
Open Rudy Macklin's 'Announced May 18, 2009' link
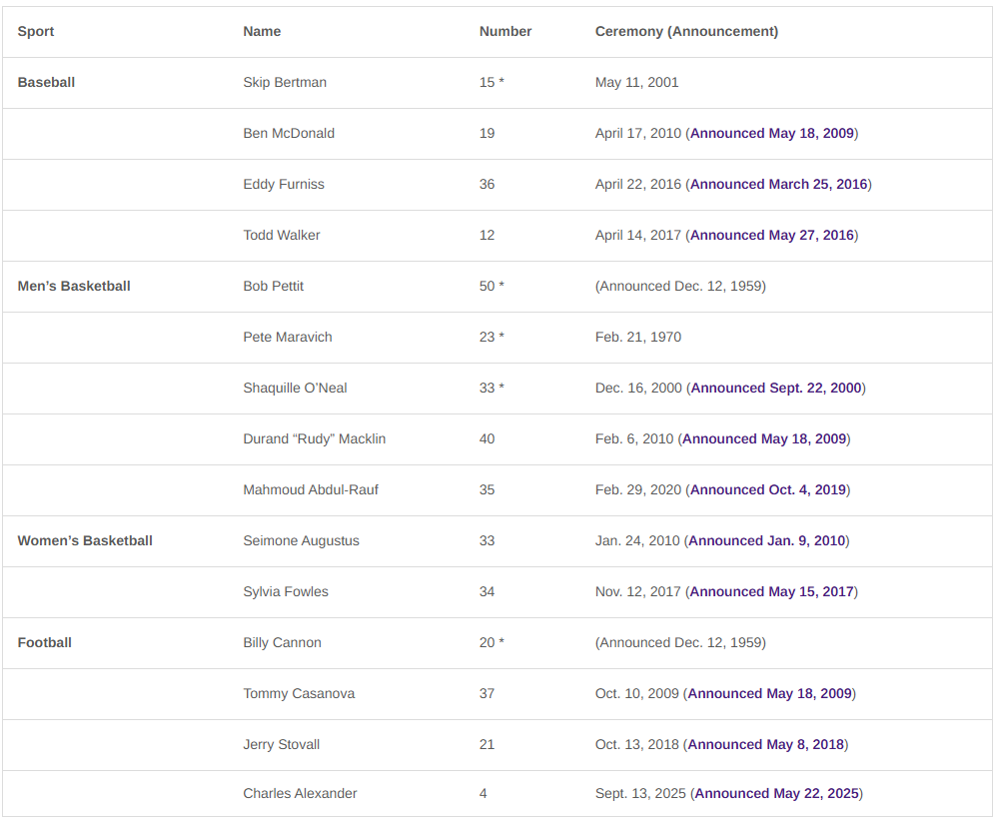tap(764, 438)
